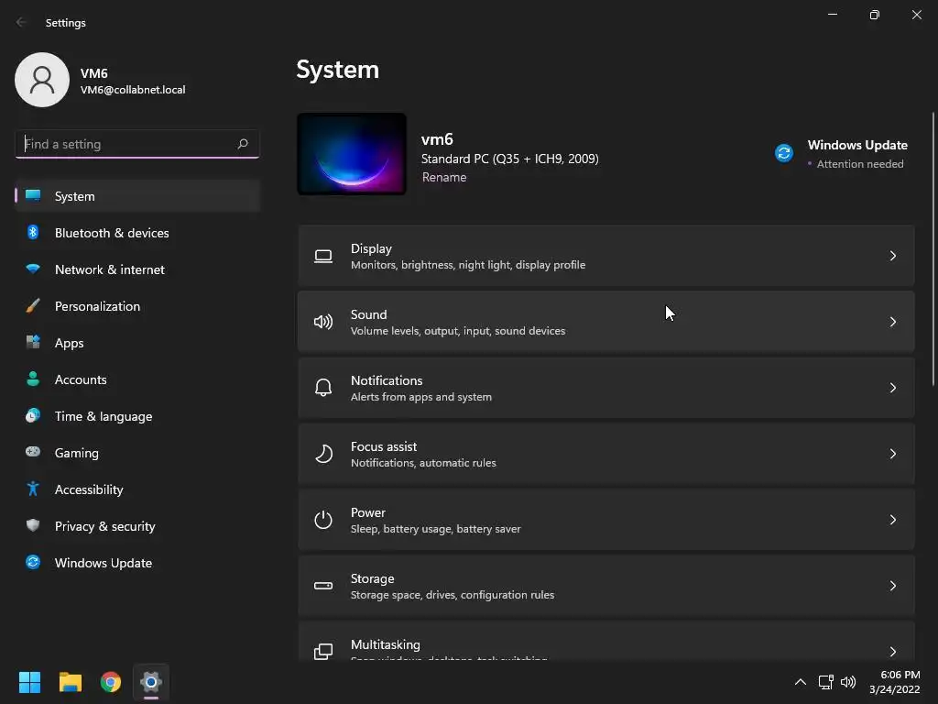
Task: Click the Notifications bell icon
Action: coord(323,388)
